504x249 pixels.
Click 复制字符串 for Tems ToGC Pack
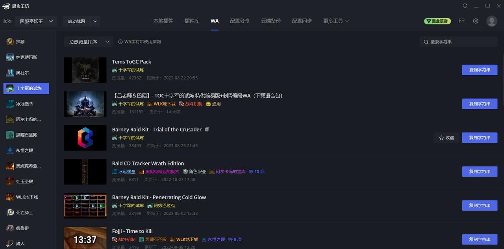[480, 70]
